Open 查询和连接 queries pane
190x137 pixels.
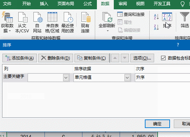click(x=131, y=14)
